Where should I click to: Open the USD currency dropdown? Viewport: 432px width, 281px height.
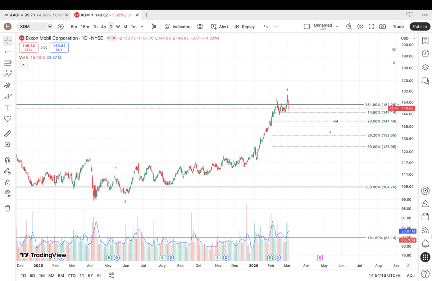[408, 38]
